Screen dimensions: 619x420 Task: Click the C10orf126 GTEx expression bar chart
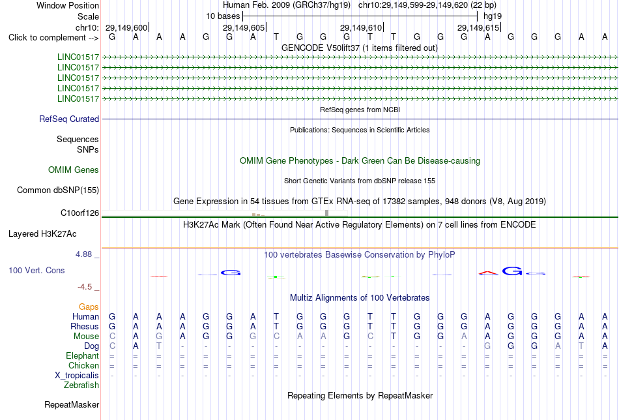[x=225, y=213]
